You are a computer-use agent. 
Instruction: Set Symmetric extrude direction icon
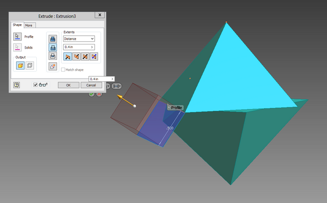pyautogui.click(x=85, y=57)
